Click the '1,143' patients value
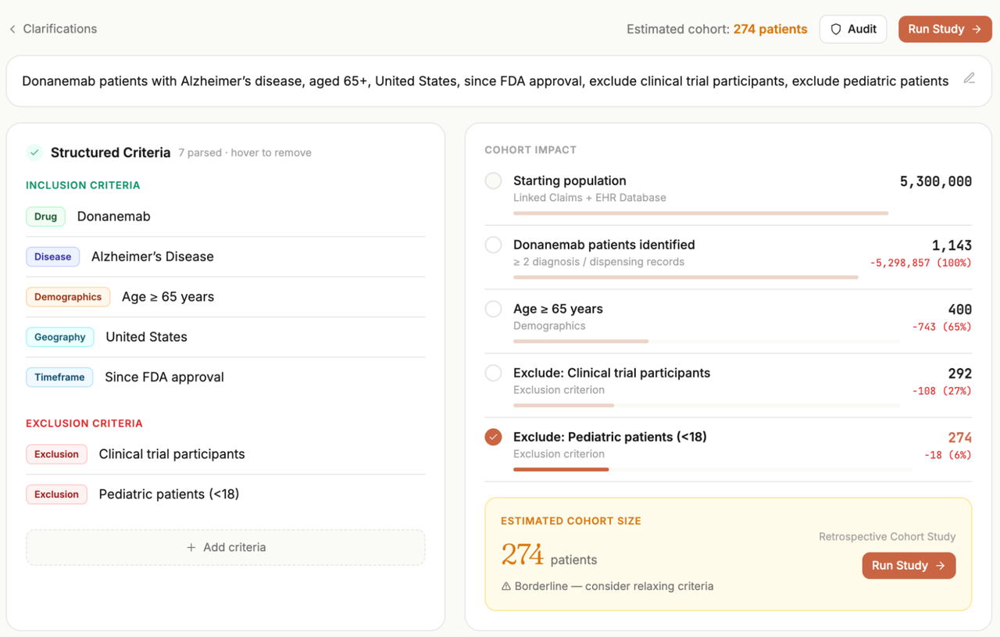 pos(952,245)
